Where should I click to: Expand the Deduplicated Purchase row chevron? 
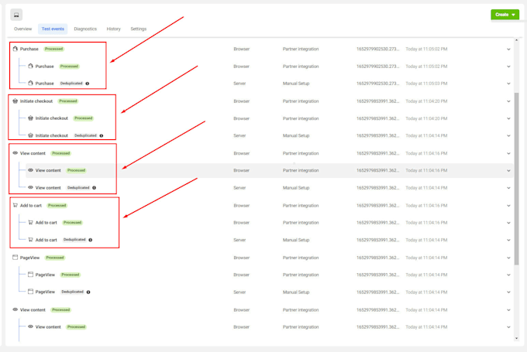(508, 84)
